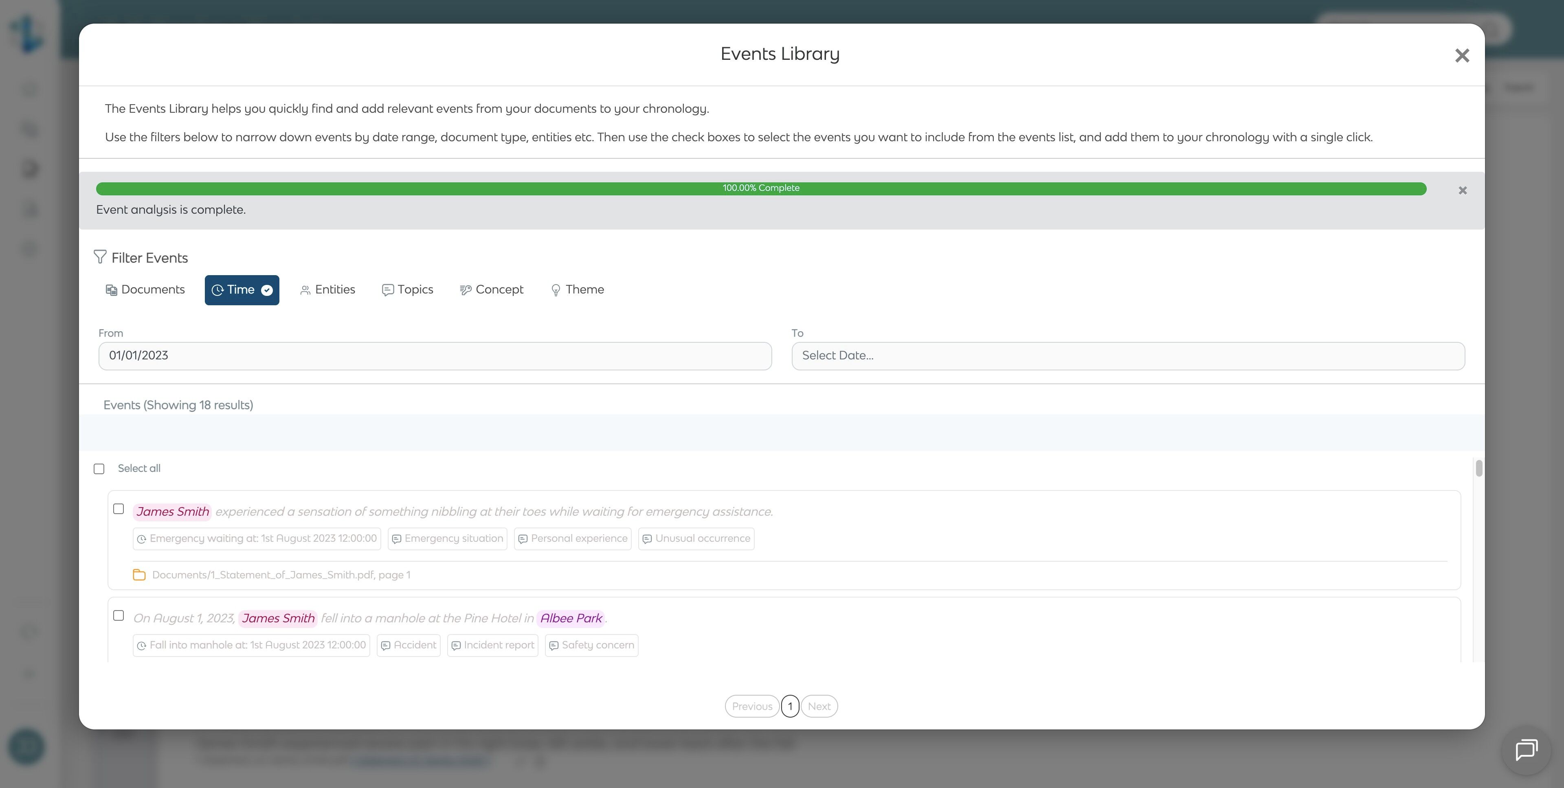Click the Emergency situation topic tag
1564x788 pixels.
447,538
